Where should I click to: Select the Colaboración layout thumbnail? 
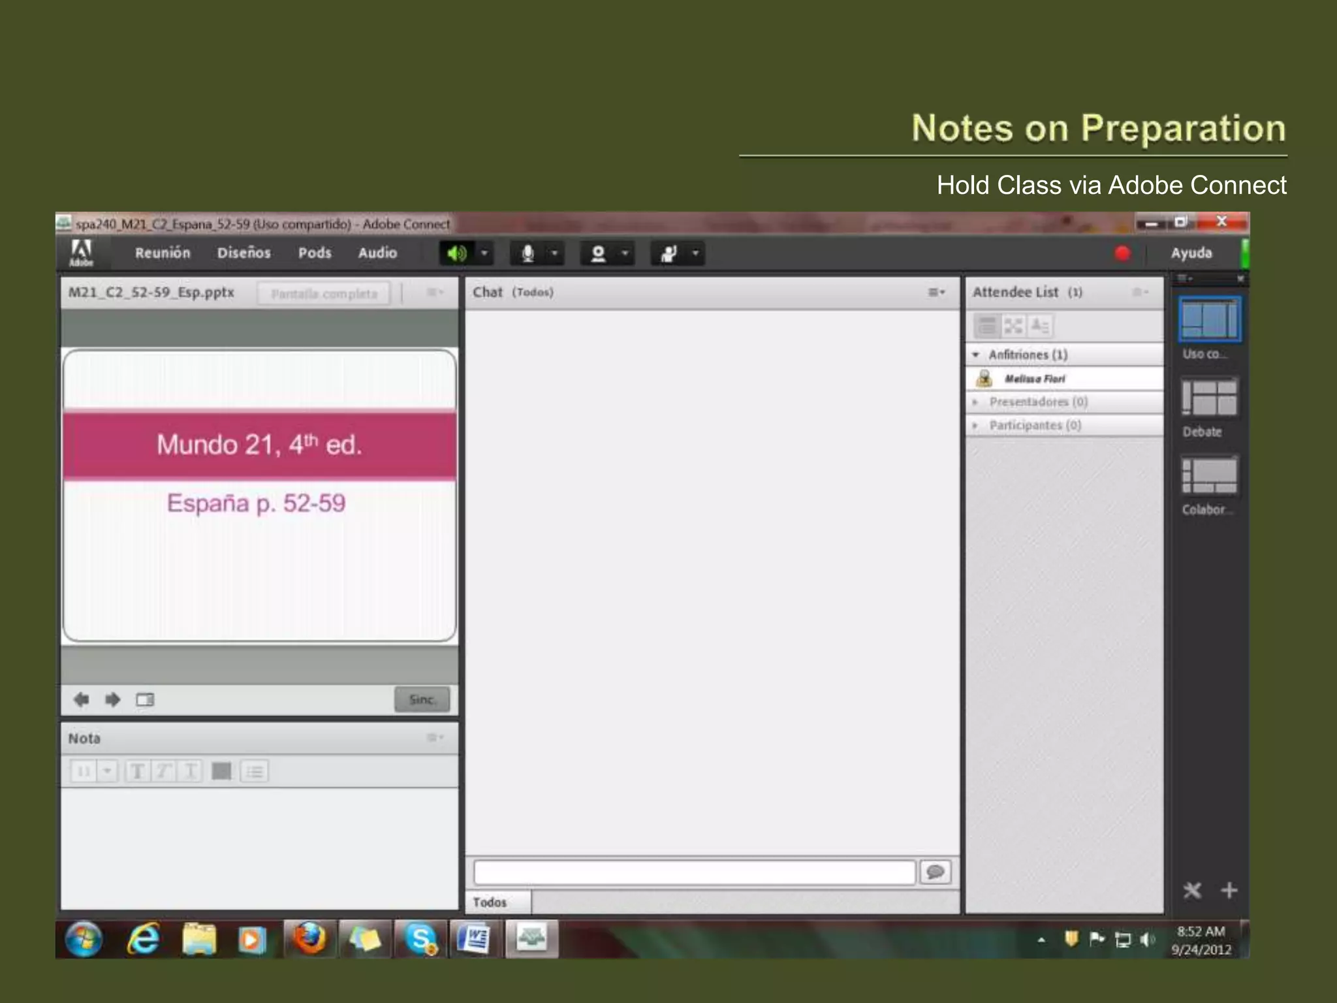1210,475
